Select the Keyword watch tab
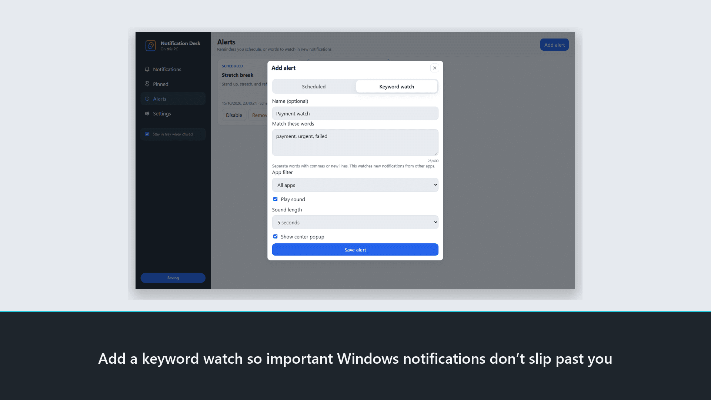 click(x=397, y=87)
